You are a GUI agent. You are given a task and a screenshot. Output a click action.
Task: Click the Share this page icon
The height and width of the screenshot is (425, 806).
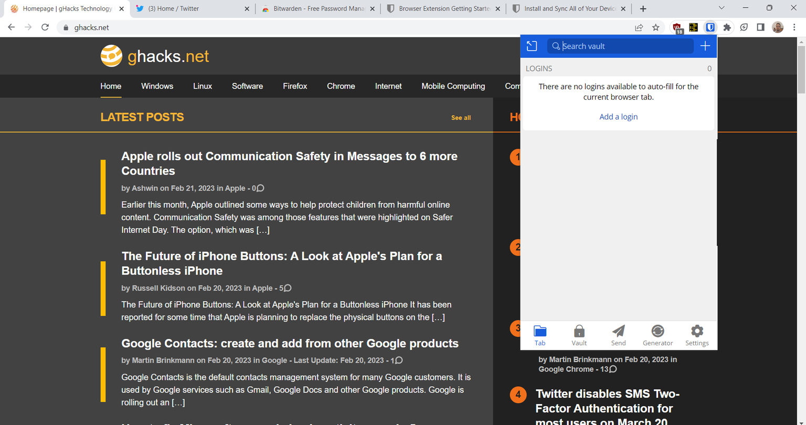(x=639, y=27)
